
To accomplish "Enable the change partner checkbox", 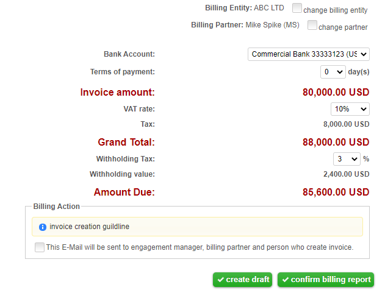I will click(x=312, y=26).
